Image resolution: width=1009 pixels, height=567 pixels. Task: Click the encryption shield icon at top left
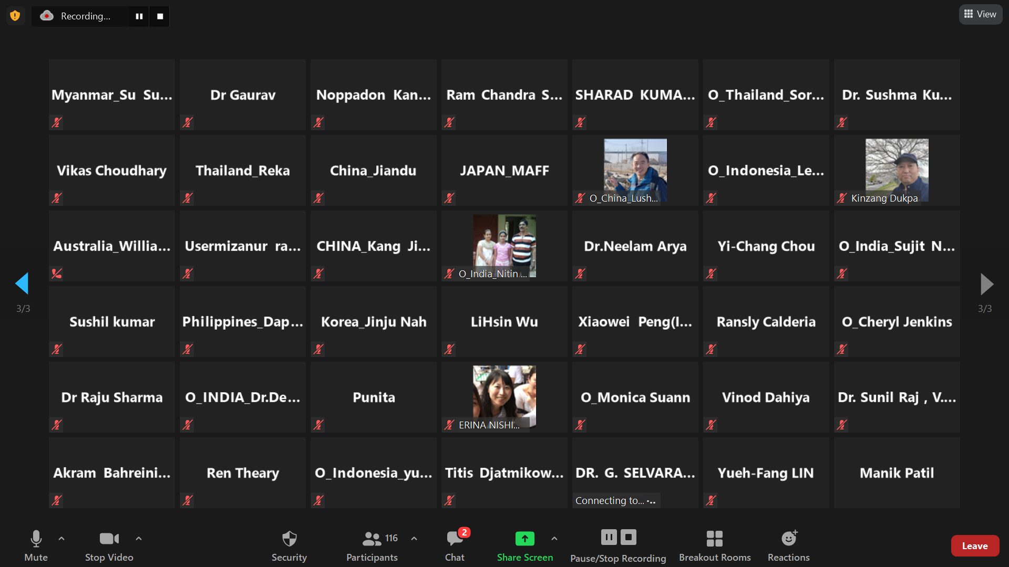click(15, 16)
